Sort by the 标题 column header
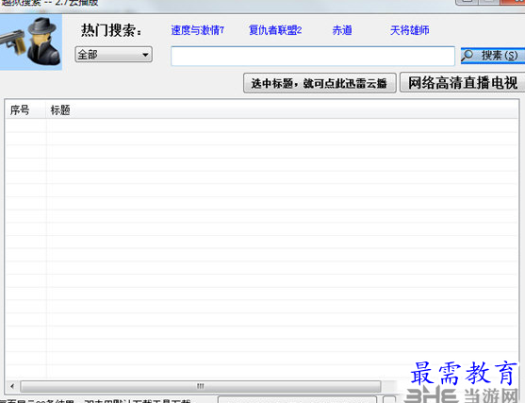The height and width of the screenshot is (403, 525). click(282, 110)
